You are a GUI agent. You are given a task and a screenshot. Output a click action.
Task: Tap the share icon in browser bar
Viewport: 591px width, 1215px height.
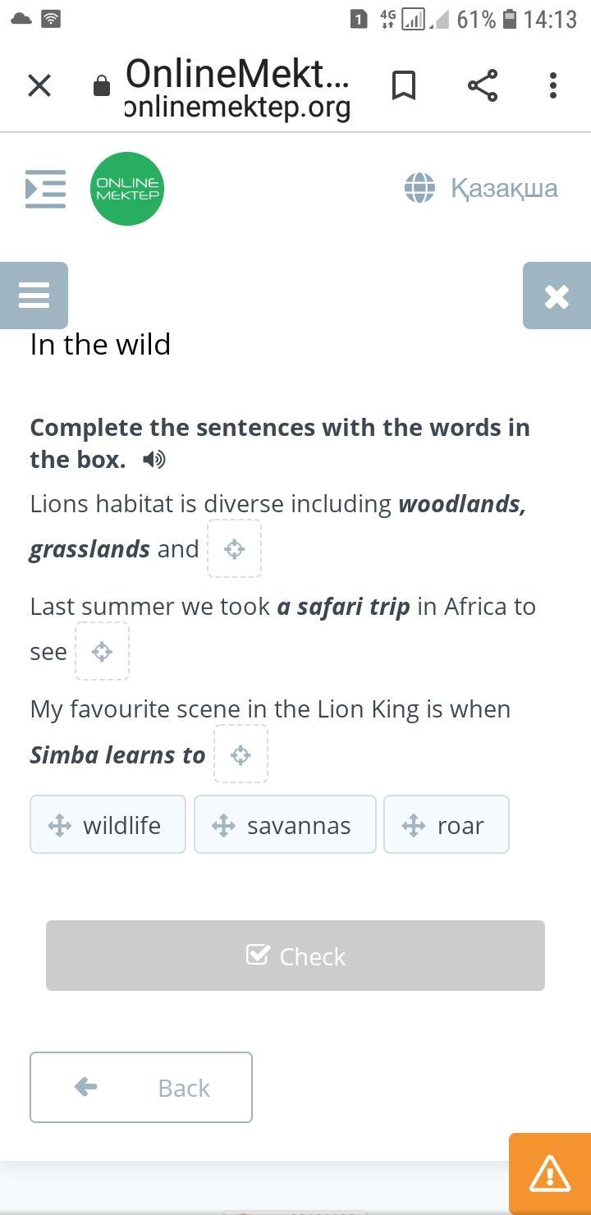pyautogui.click(x=483, y=85)
